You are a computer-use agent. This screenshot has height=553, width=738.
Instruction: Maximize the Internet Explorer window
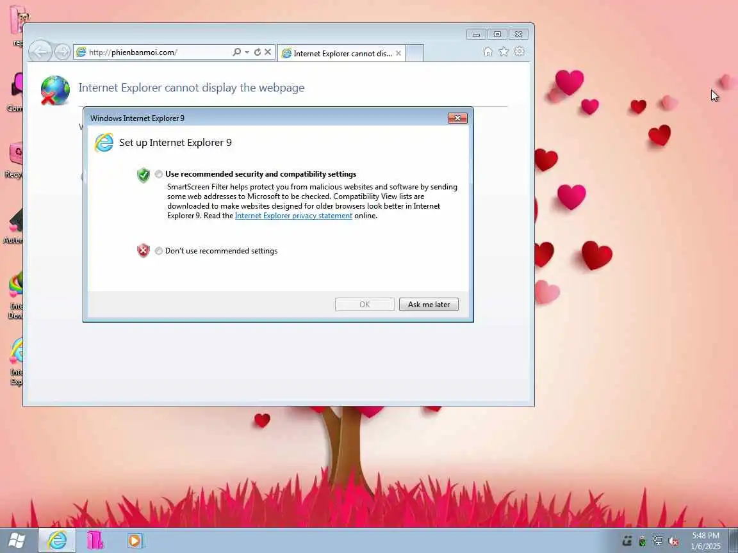(497, 35)
